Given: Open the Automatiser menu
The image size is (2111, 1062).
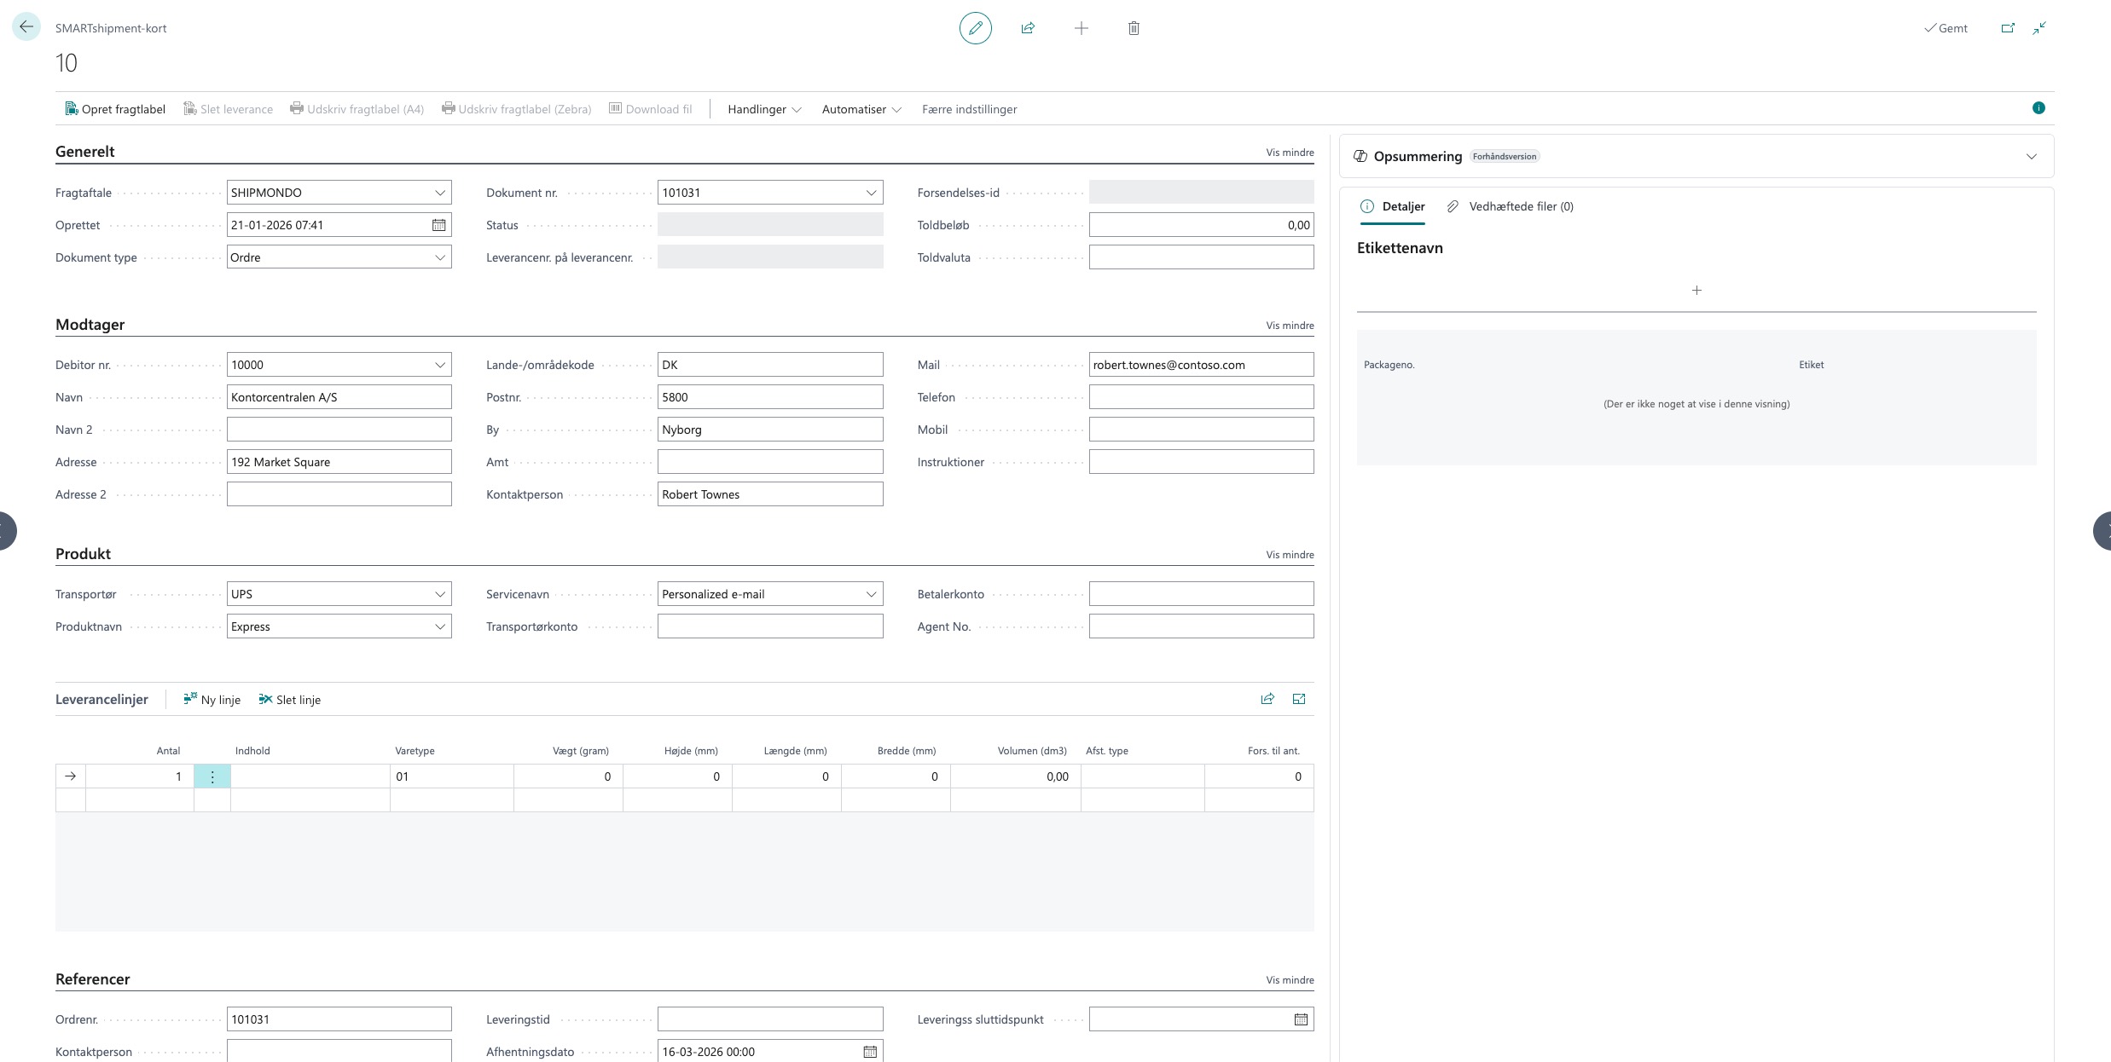Looking at the screenshot, I should pyautogui.click(x=861, y=109).
